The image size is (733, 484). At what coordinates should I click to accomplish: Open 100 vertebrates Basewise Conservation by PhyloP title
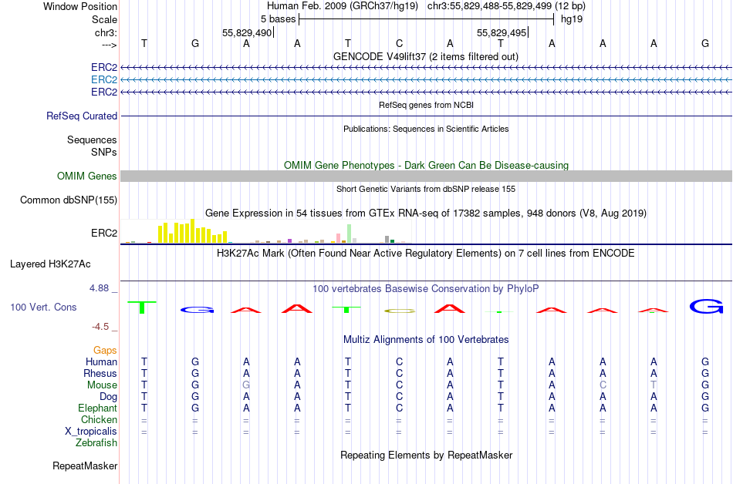coord(426,288)
